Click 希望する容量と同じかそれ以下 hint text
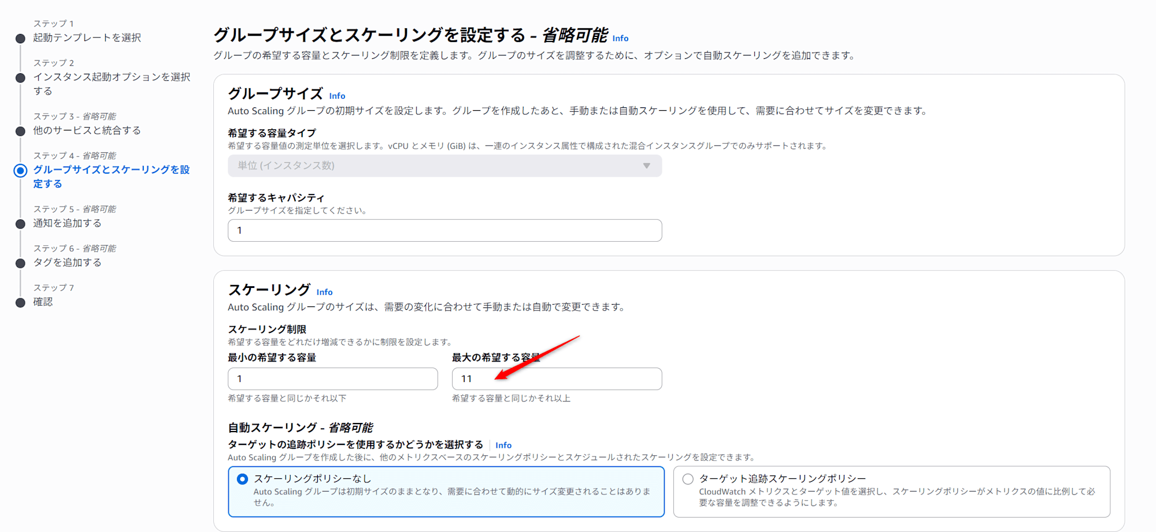 coord(287,398)
